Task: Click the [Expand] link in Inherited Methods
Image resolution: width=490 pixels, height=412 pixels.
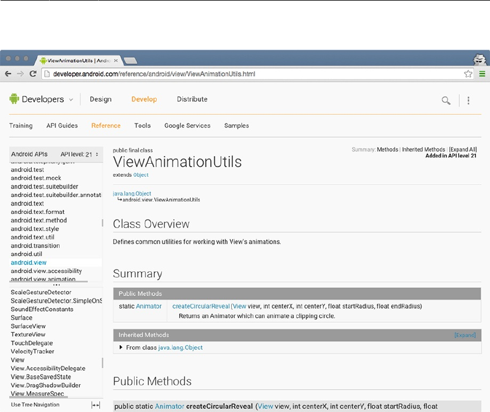Action: point(465,335)
